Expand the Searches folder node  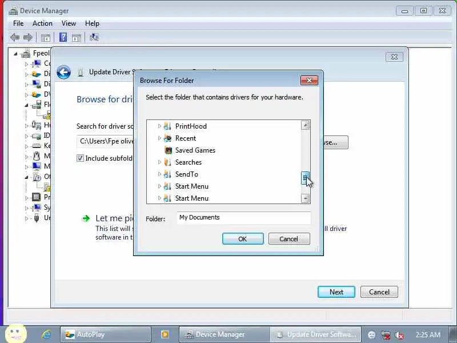159,162
